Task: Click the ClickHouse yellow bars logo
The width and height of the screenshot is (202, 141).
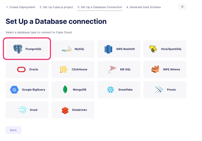Action: [64, 69]
